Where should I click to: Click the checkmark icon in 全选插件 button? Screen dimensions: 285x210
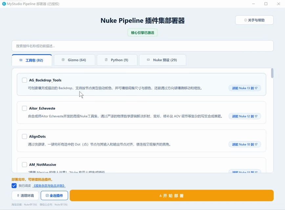pyautogui.click(x=47, y=196)
